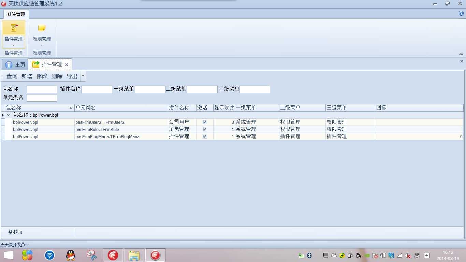This screenshot has height=262, width=466.
Task: Click the network signal bars tray icon
Action: (399, 255)
